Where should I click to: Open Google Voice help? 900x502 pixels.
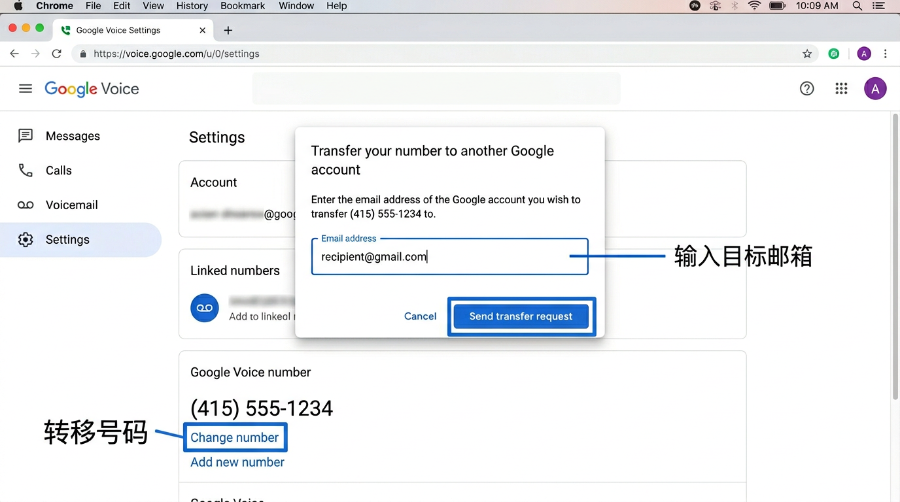(x=806, y=88)
